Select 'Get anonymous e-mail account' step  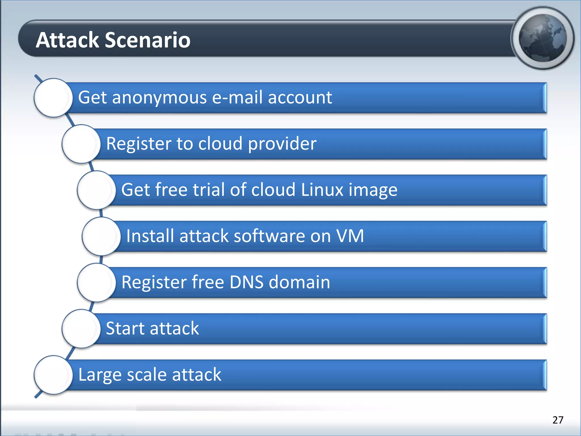coord(306,98)
